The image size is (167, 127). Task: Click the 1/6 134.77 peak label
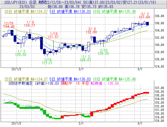(29, 24)
